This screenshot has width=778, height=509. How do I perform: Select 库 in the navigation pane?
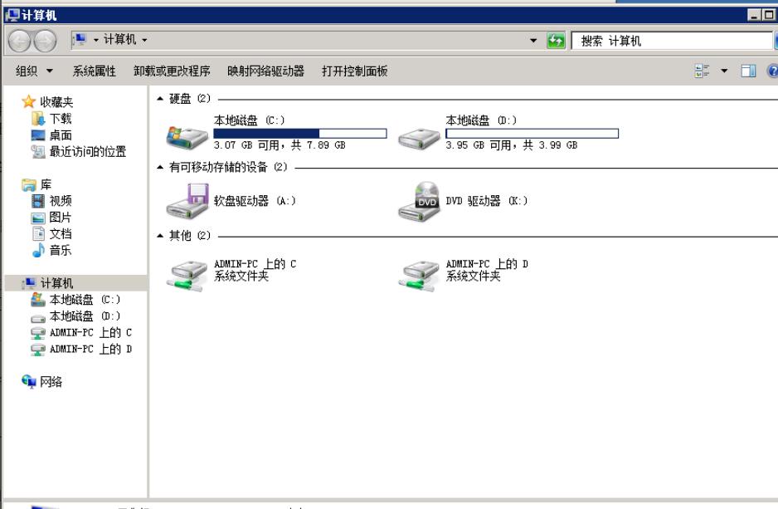(36, 184)
